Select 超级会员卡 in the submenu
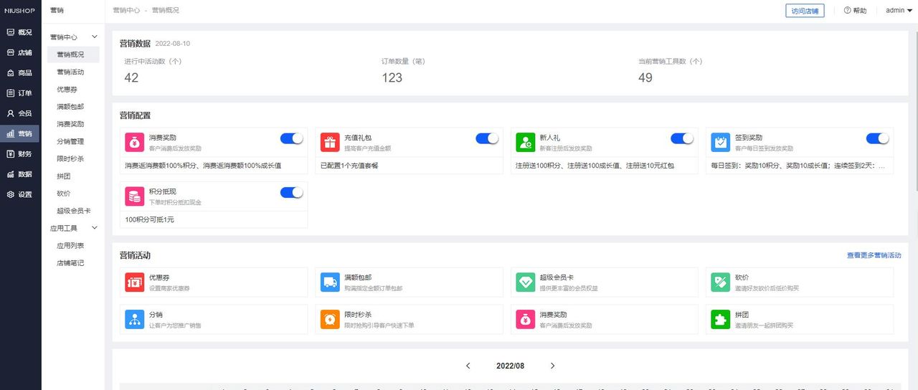The width and height of the screenshot is (918, 390). pyautogui.click(x=73, y=211)
